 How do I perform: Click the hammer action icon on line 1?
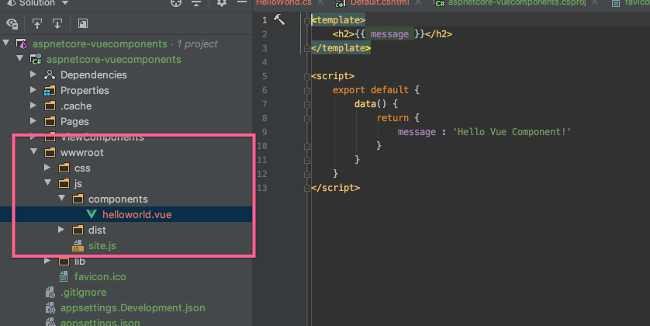click(279, 19)
